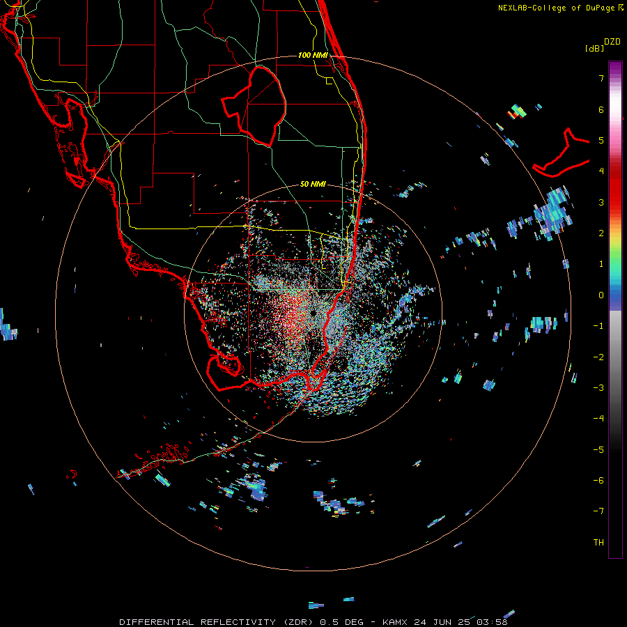
Task: Click the -6 value on color scale
Action: [x=598, y=480]
